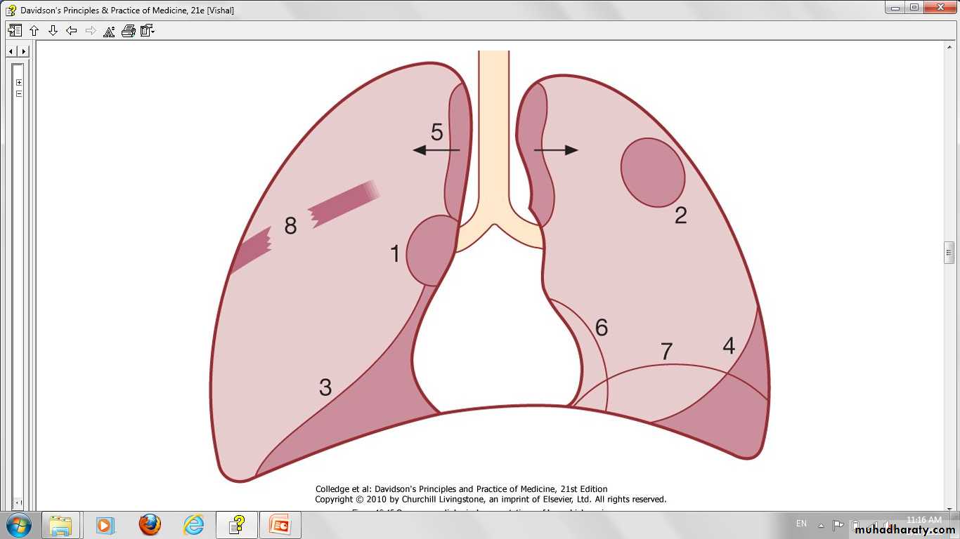Launch Windows Media Player from taskbar
This screenshot has height=539, width=960.
105,524
